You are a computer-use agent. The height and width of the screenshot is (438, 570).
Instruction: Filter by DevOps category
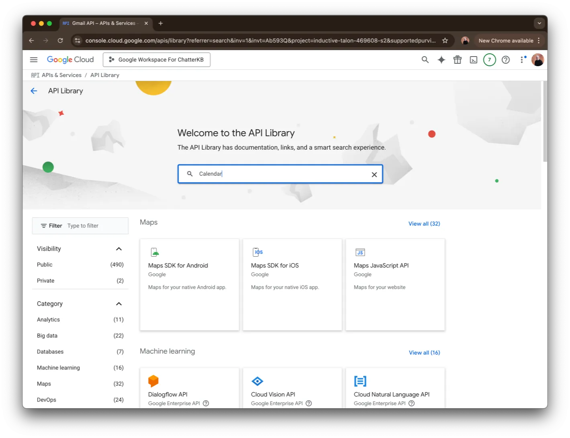pyautogui.click(x=80, y=400)
